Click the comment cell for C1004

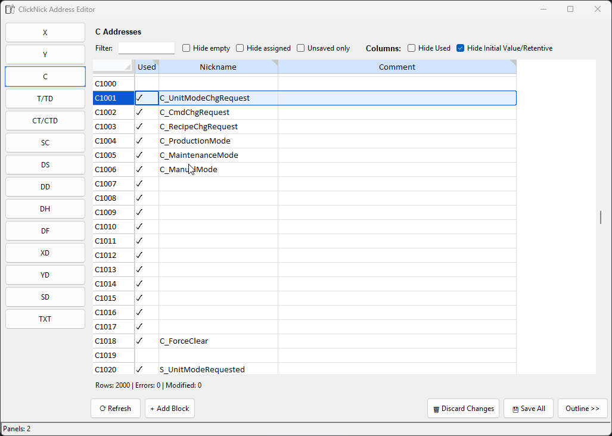point(397,141)
